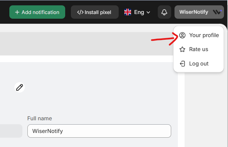Click the WiserNotify logo in account button
Screen dimensions: 228x147
point(217,12)
